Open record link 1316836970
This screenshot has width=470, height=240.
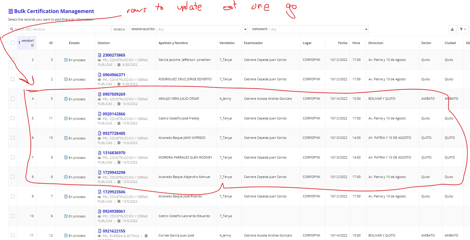[x=114, y=153]
